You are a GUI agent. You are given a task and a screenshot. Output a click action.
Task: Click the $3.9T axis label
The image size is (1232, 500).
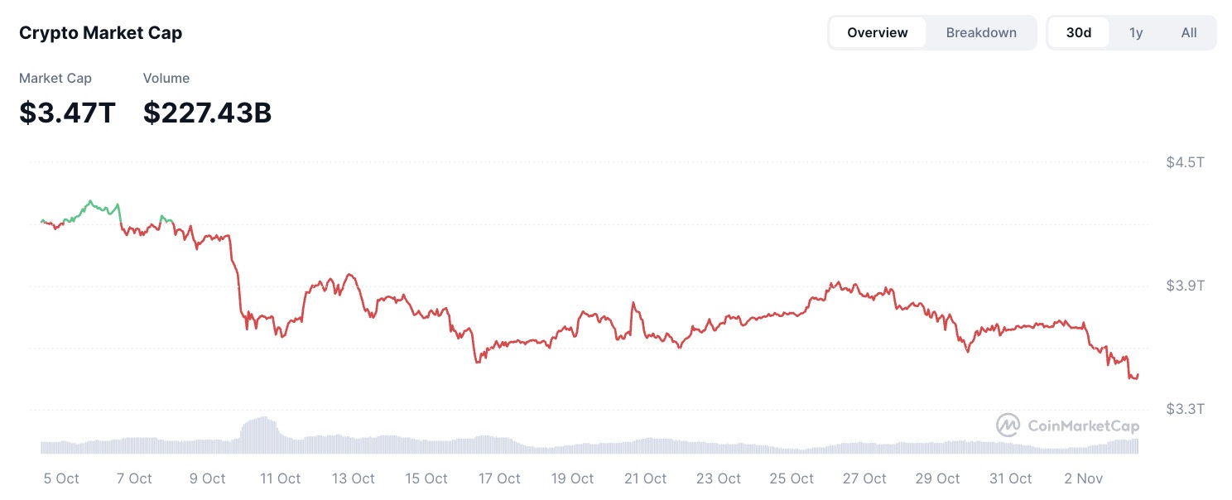coord(1185,286)
